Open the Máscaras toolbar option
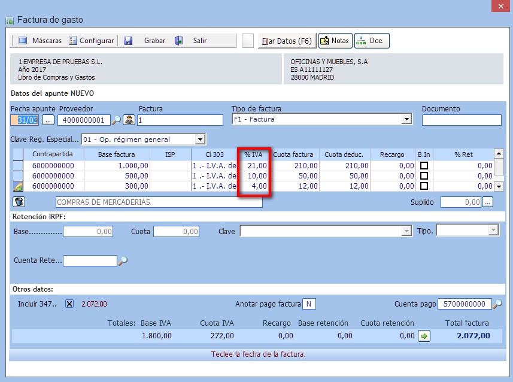Screen dimensions: 513x382 [x=40, y=41]
